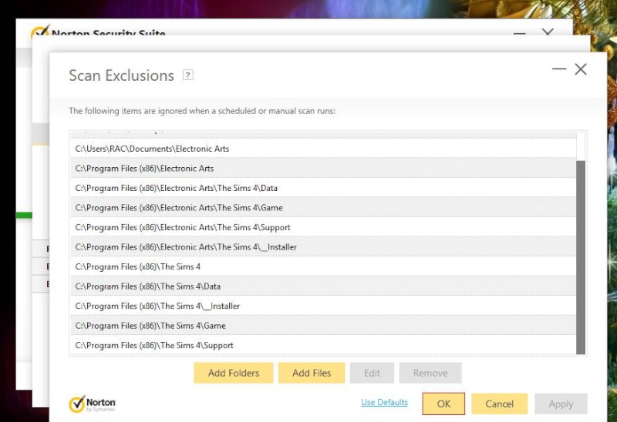This screenshot has height=422, width=617.
Task: Select Program Files (x86)\The Sims 4\Data entry
Action: point(323,286)
